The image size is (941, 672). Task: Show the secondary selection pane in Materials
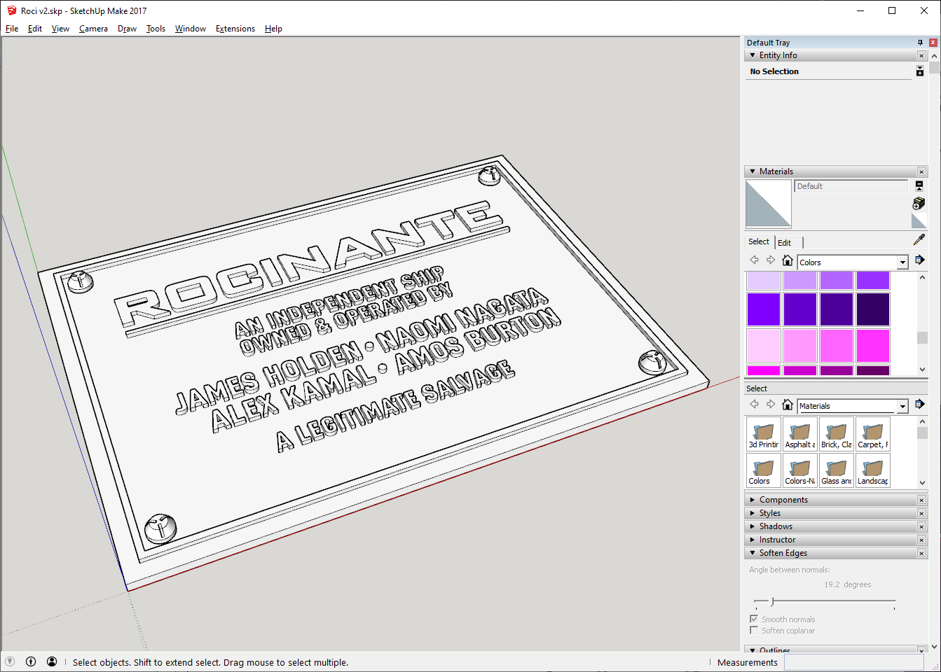[919, 185]
